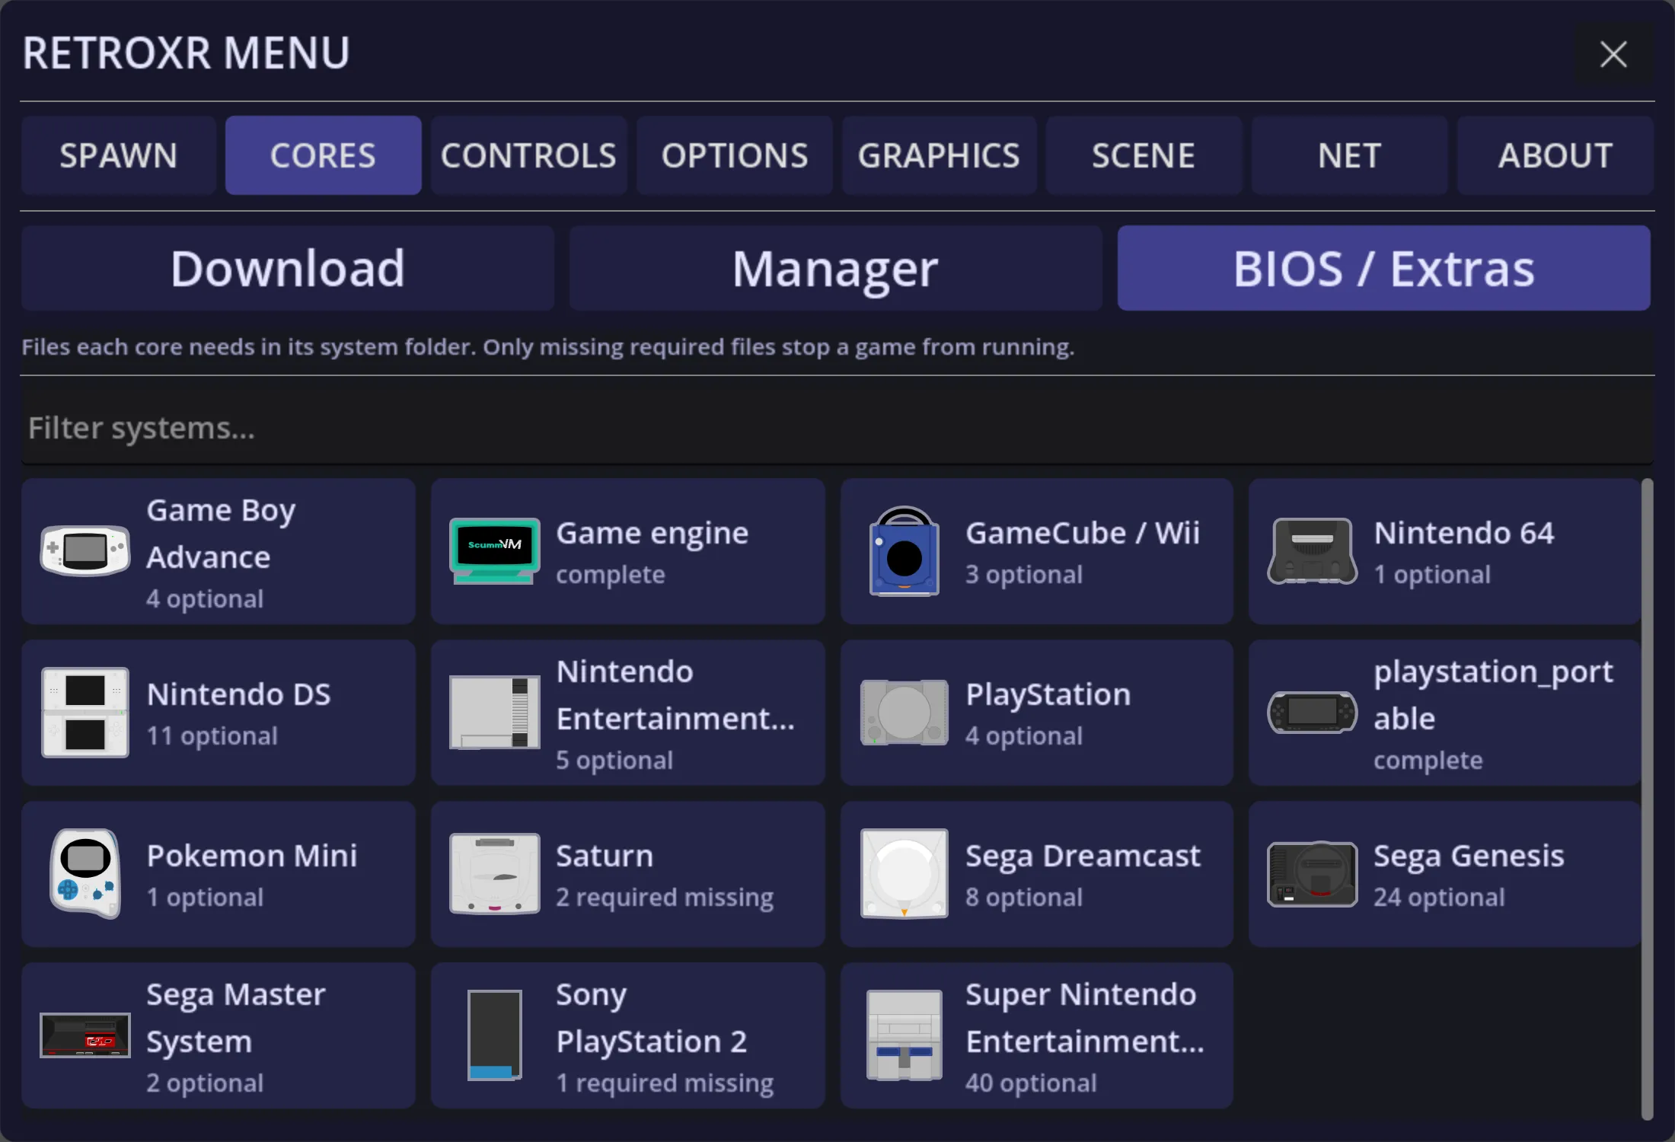Click the ScummVM Game engine icon

pos(494,551)
